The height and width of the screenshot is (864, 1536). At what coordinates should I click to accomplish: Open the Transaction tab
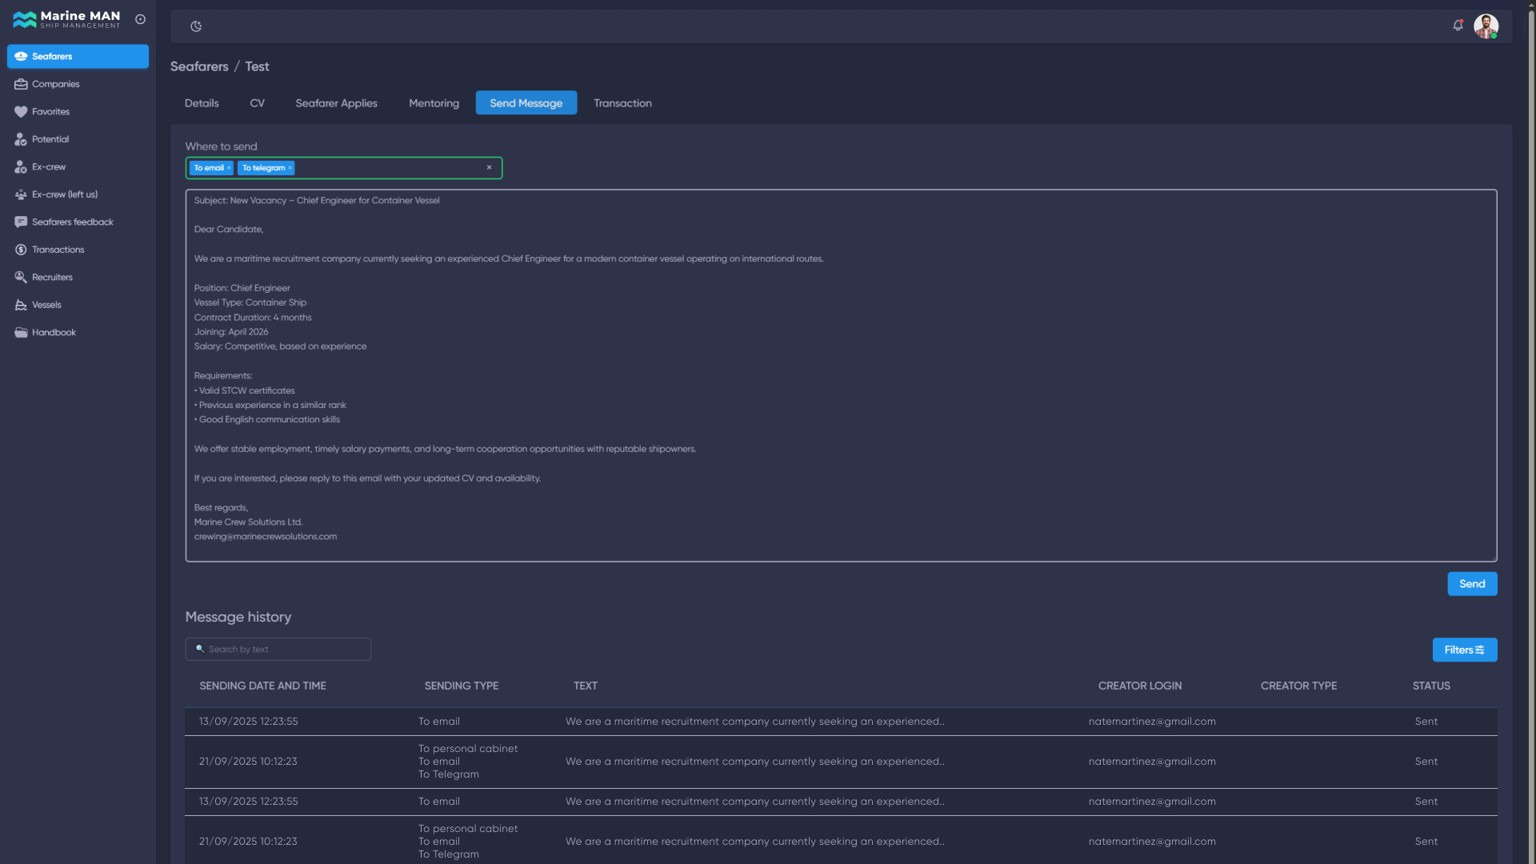tap(622, 103)
